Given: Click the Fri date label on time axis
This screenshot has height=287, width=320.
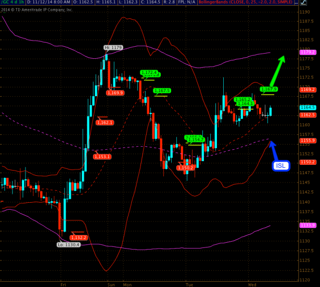Looking at the screenshot, I should point(63,284).
